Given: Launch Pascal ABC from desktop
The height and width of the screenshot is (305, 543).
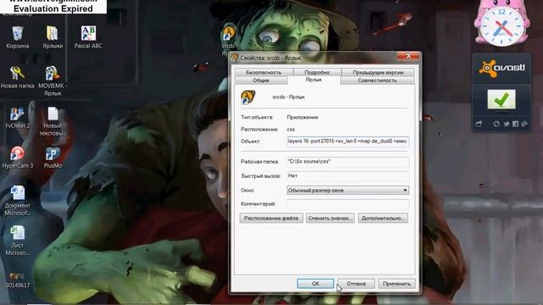Looking at the screenshot, I should pos(88,37).
